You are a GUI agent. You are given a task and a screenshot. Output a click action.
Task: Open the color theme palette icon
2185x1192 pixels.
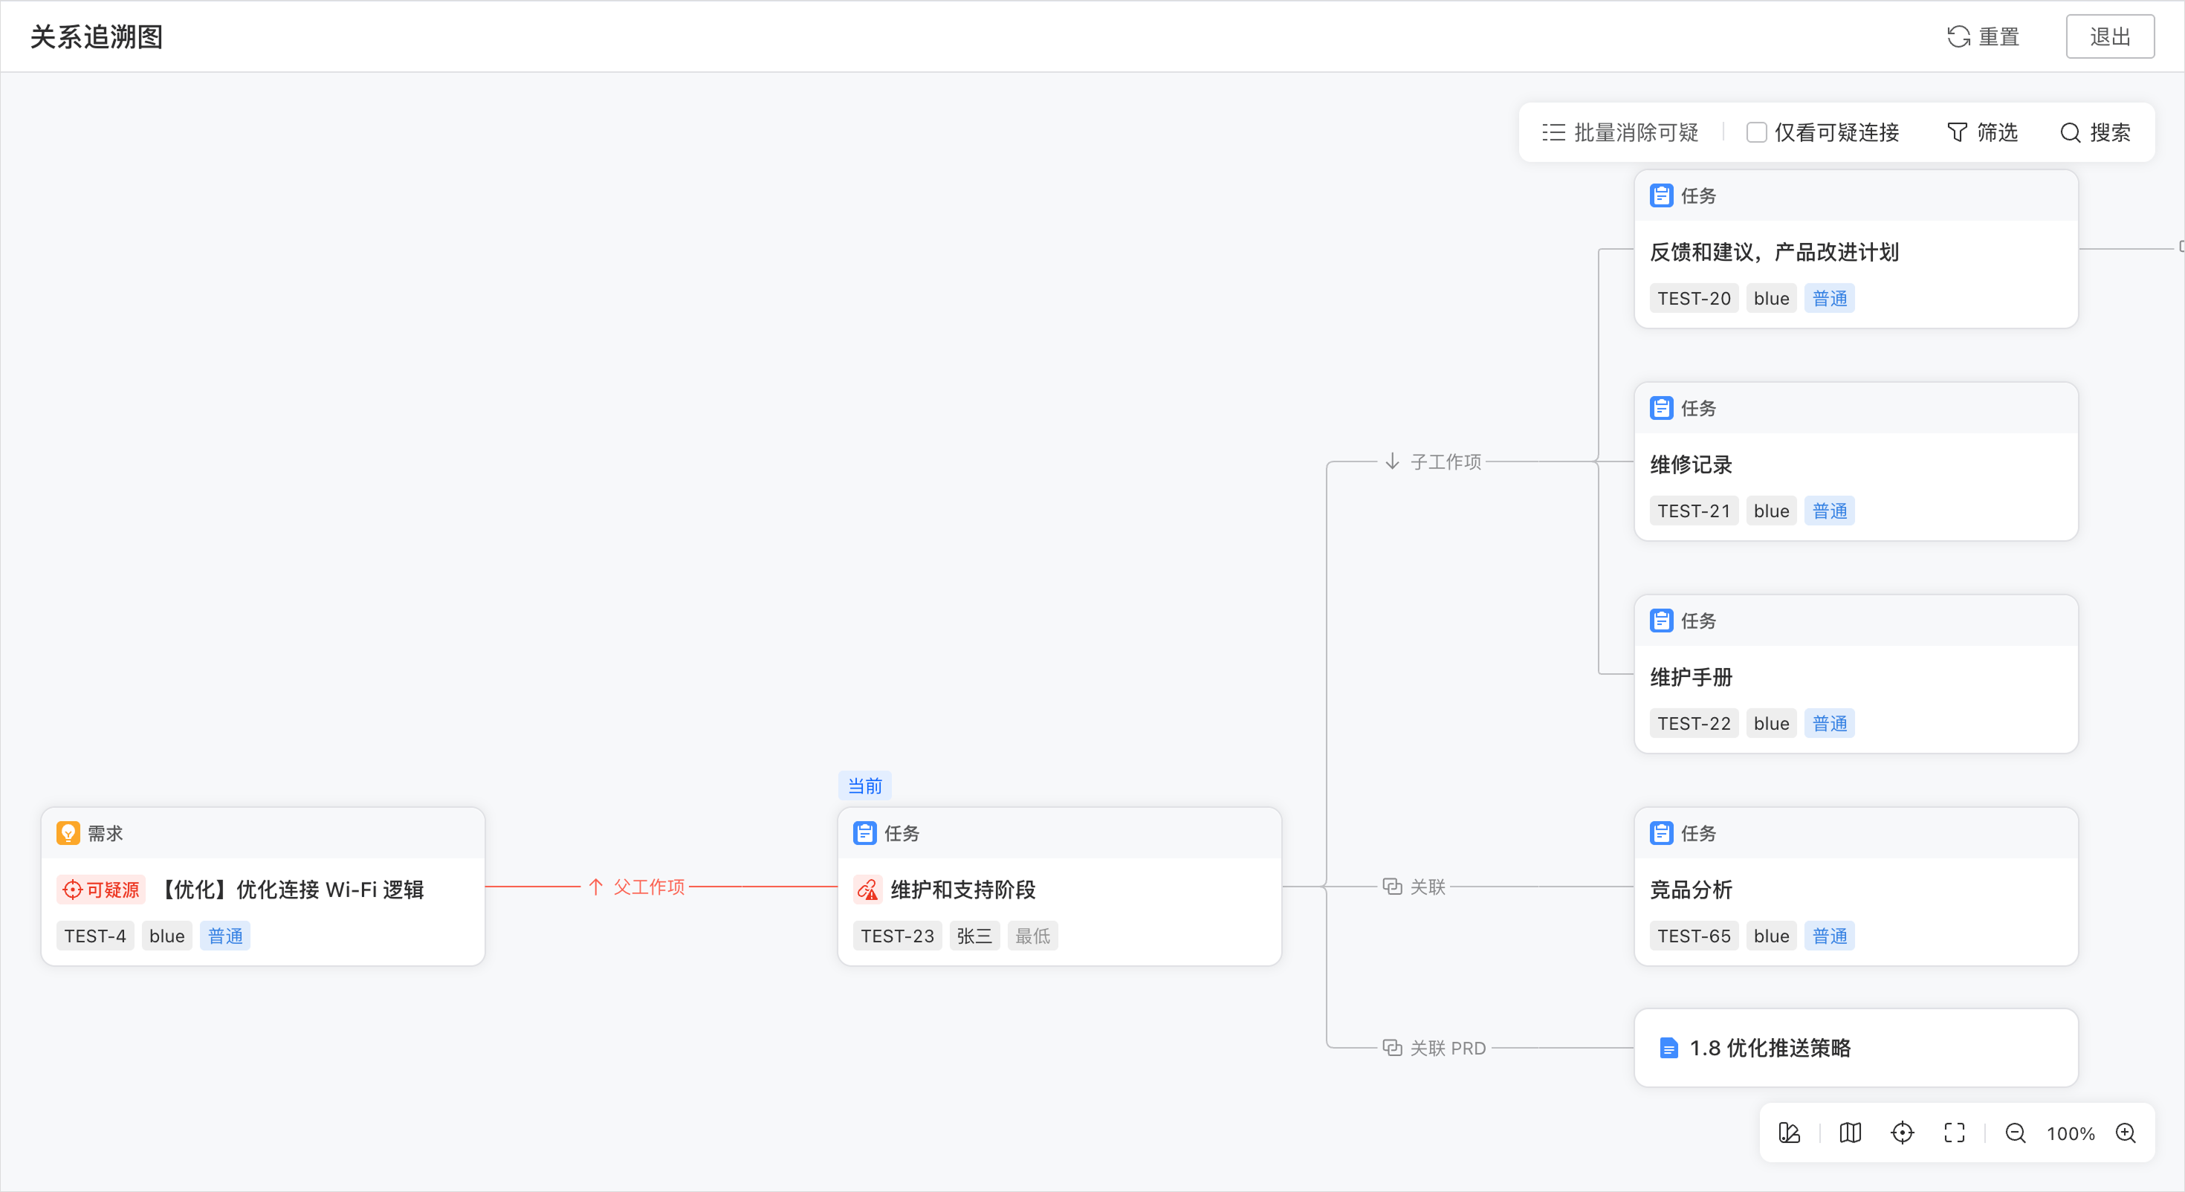tap(1789, 1133)
